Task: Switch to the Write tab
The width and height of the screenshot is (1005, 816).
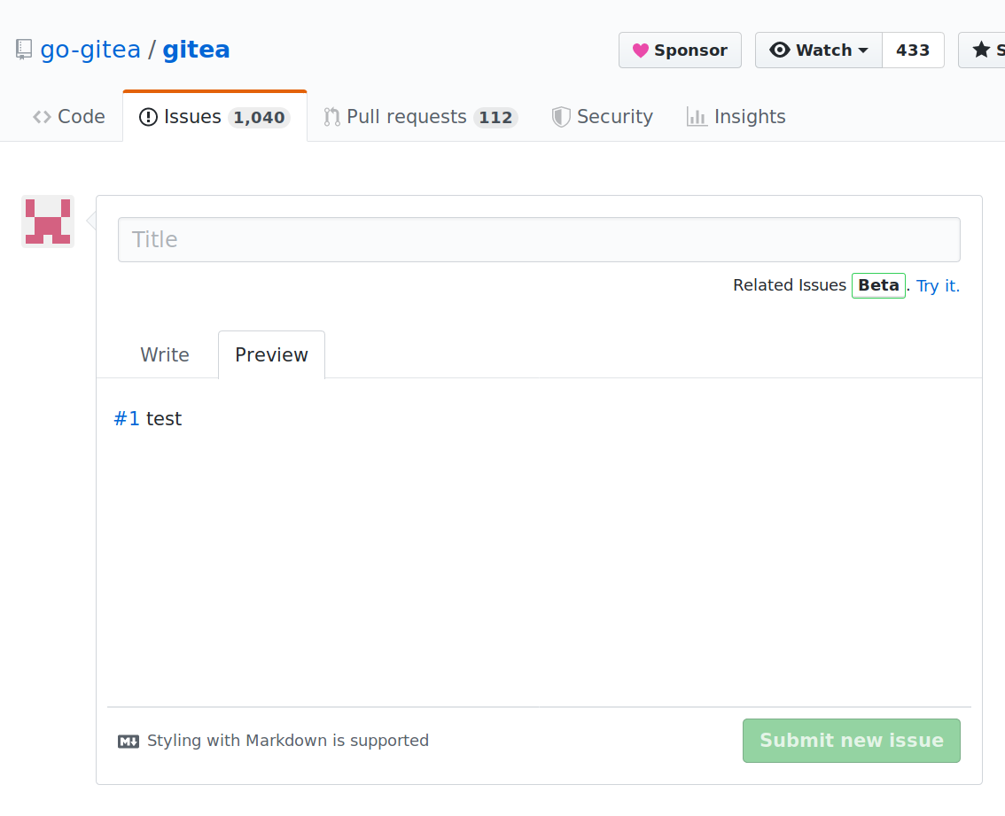Action: pyautogui.click(x=165, y=355)
